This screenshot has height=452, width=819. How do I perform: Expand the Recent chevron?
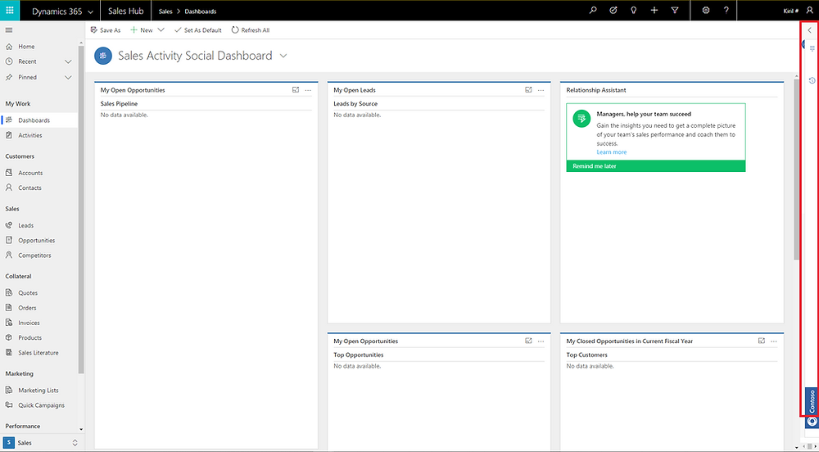[68, 61]
